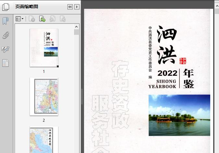Open the bookmarks panel
The image size is (219, 153).
tap(6, 21)
